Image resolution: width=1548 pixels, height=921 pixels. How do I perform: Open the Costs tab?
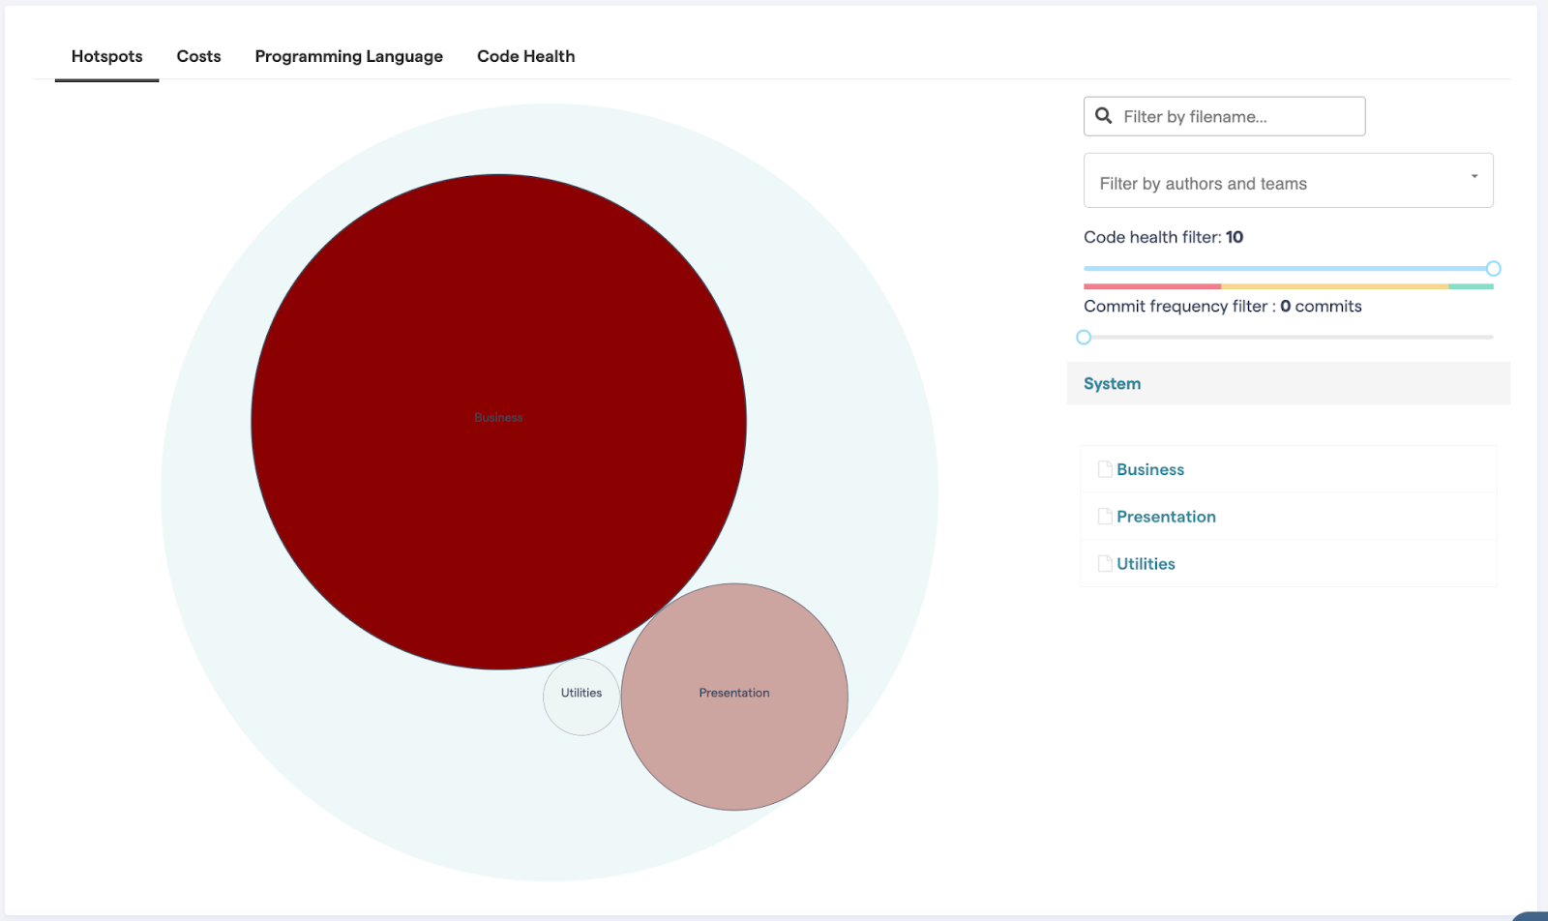click(198, 56)
